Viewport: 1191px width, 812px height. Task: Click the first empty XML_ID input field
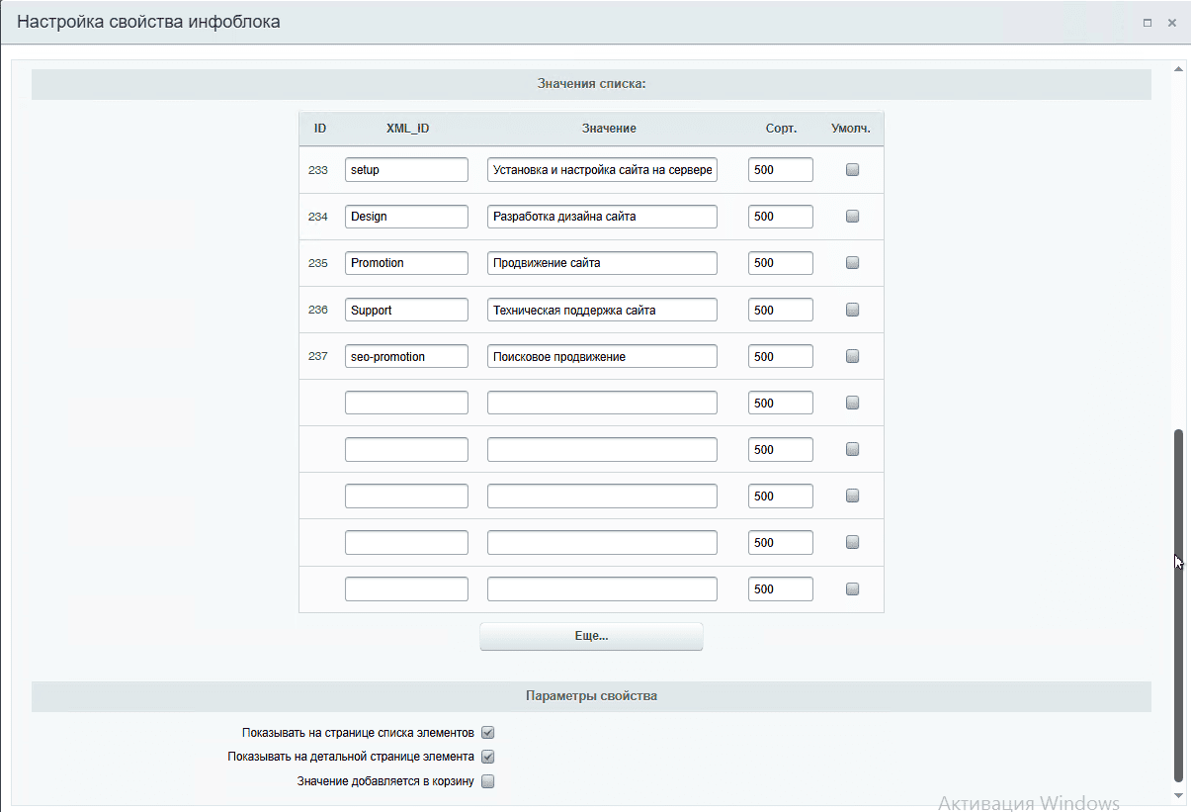click(x=406, y=403)
